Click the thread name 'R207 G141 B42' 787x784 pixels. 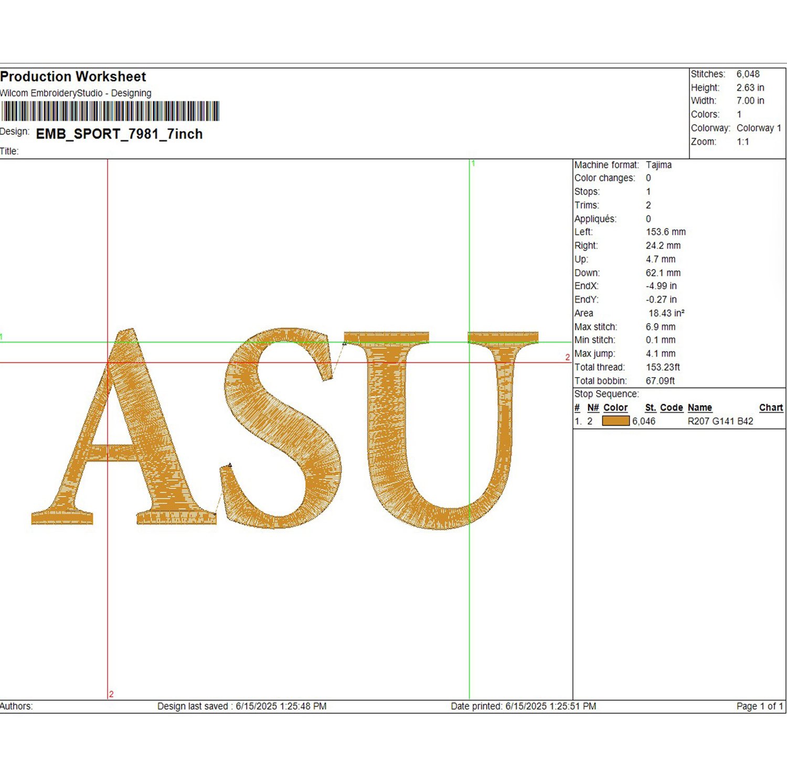point(720,421)
